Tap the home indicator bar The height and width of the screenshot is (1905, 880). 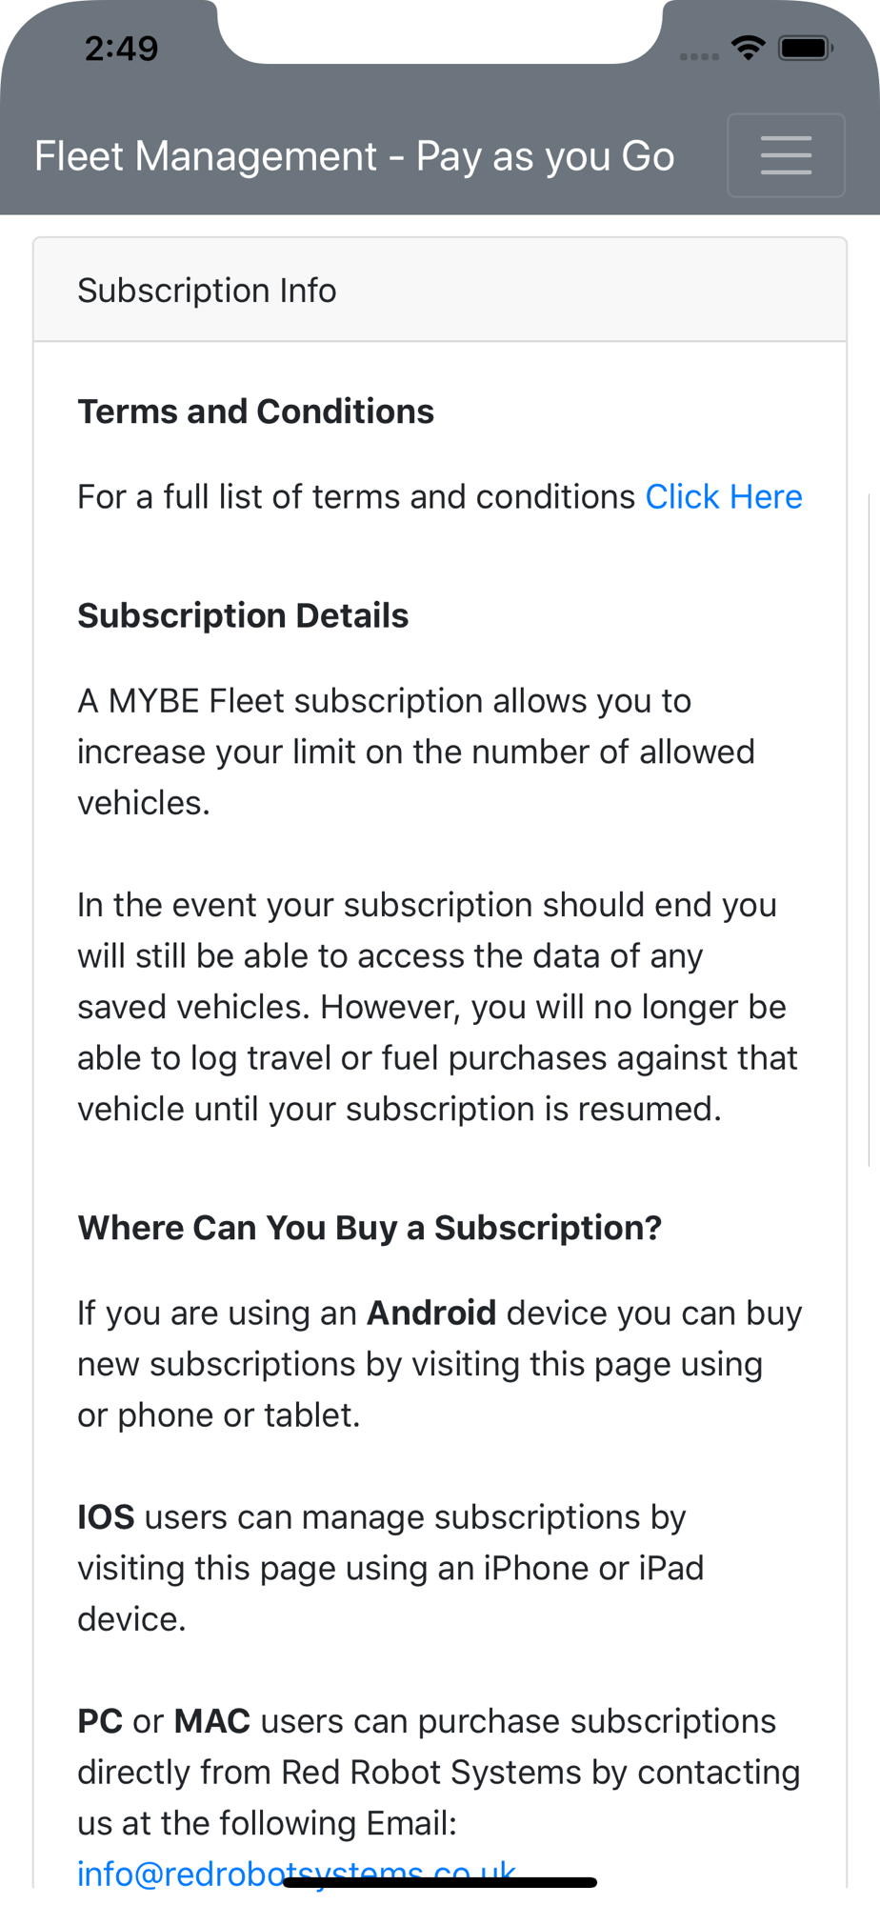(x=440, y=1883)
